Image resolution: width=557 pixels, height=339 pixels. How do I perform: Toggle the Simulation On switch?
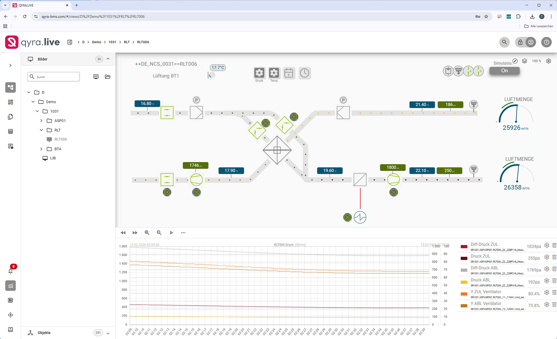tap(504, 71)
